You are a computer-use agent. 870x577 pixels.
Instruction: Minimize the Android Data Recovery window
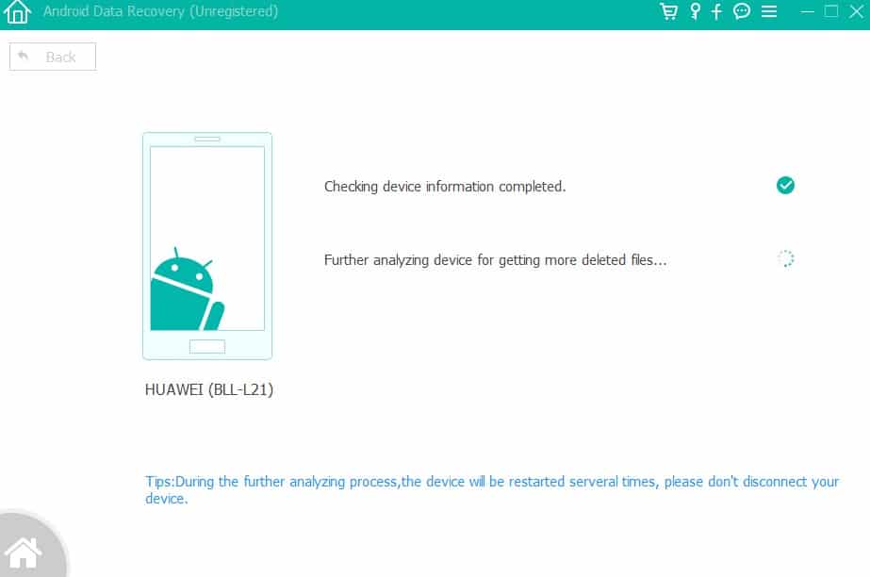808,11
